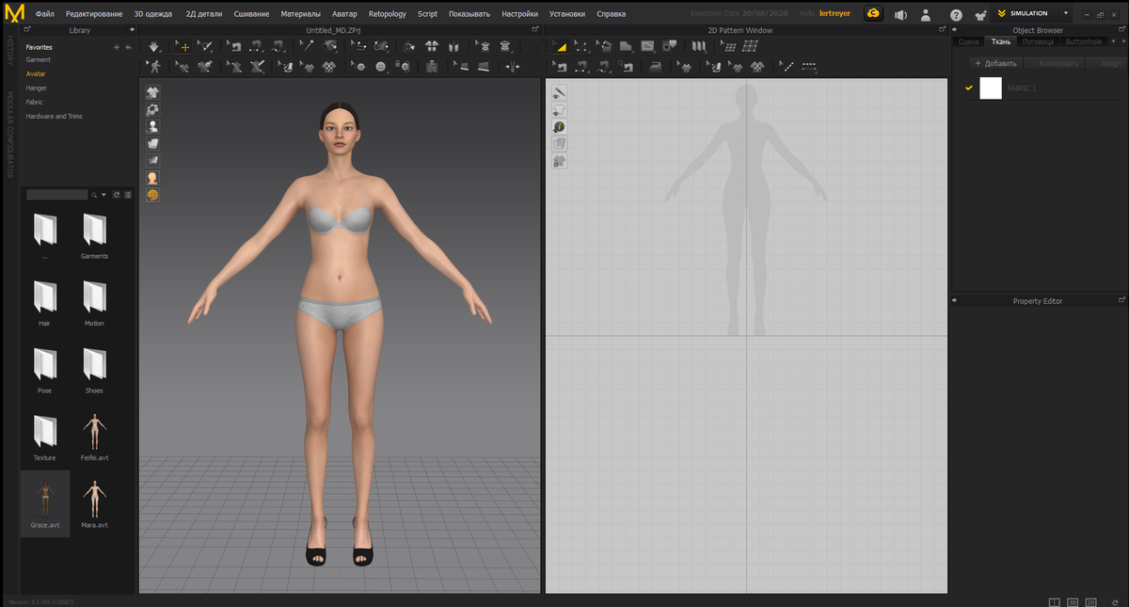Open the user profile icon

coord(927,15)
